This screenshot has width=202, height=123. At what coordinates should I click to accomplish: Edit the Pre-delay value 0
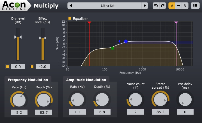pyautogui.click(x=185, y=112)
